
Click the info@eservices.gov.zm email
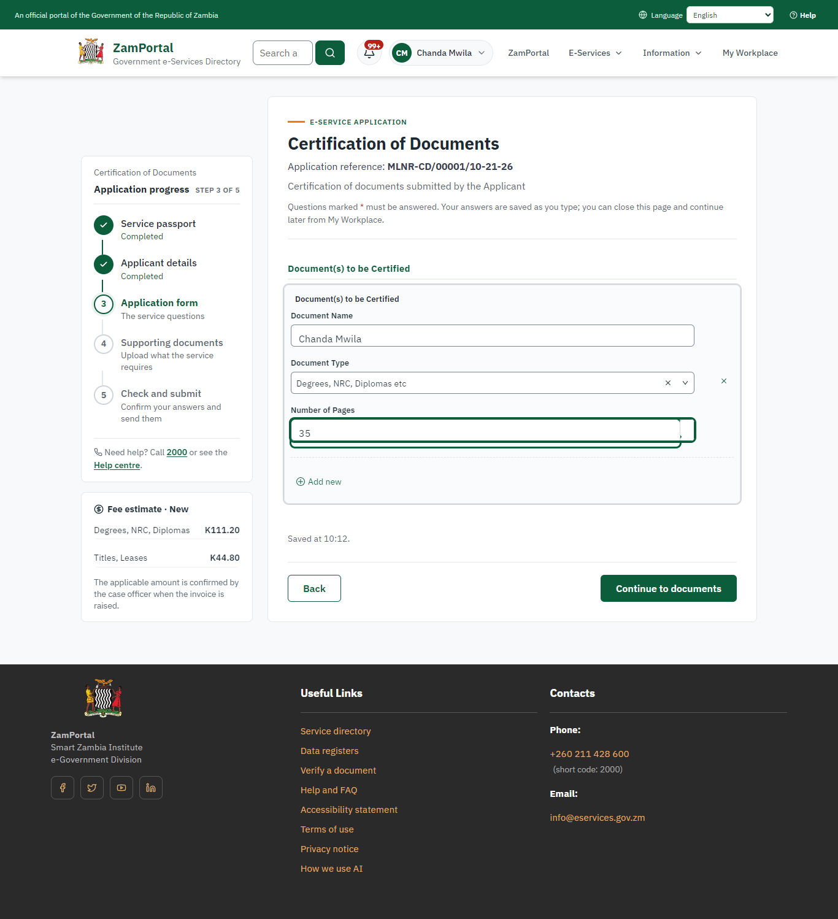click(598, 818)
